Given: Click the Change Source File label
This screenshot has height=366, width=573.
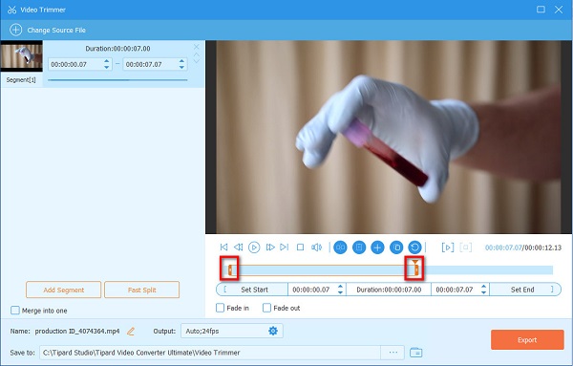Looking at the screenshot, I should tap(56, 30).
